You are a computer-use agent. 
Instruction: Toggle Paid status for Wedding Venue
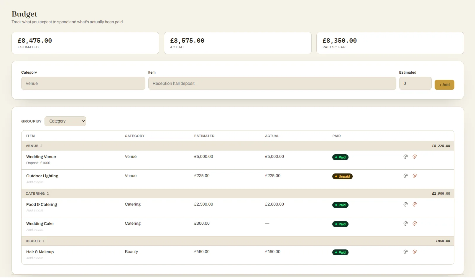coord(340,157)
